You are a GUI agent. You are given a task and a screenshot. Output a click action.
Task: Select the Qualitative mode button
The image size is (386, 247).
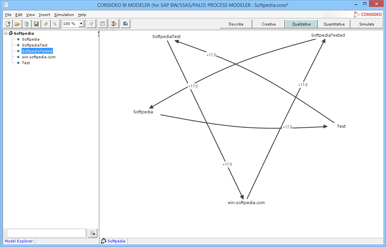coord(301,24)
